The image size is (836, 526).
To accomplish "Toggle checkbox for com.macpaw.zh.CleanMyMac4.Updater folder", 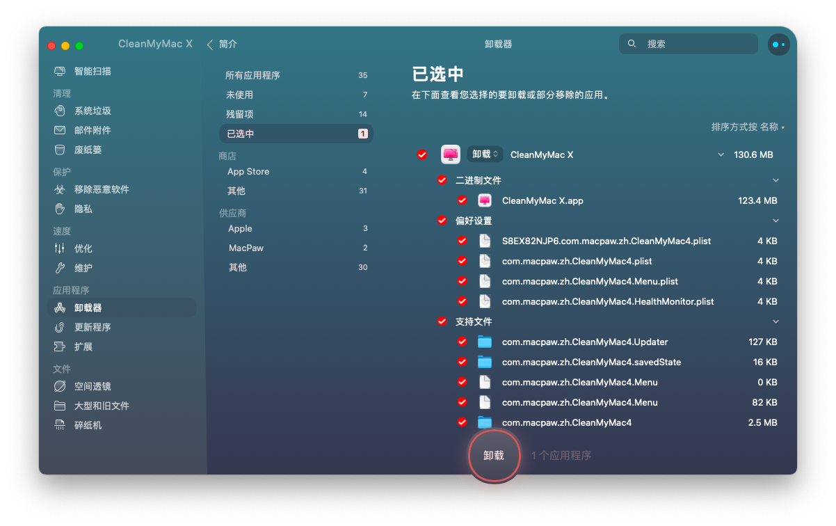I will coord(462,342).
